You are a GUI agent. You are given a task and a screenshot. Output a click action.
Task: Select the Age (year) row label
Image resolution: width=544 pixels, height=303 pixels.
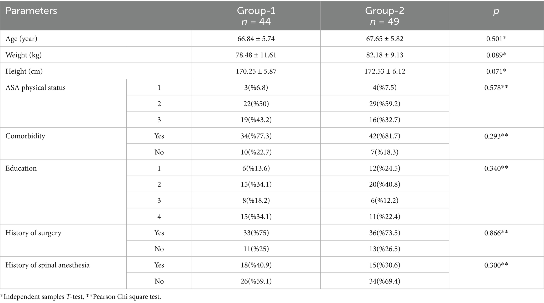tap(21, 39)
